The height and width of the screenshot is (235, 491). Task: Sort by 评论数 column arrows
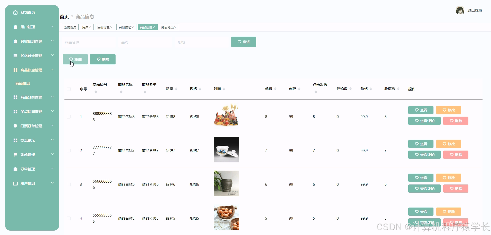click(351, 89)
